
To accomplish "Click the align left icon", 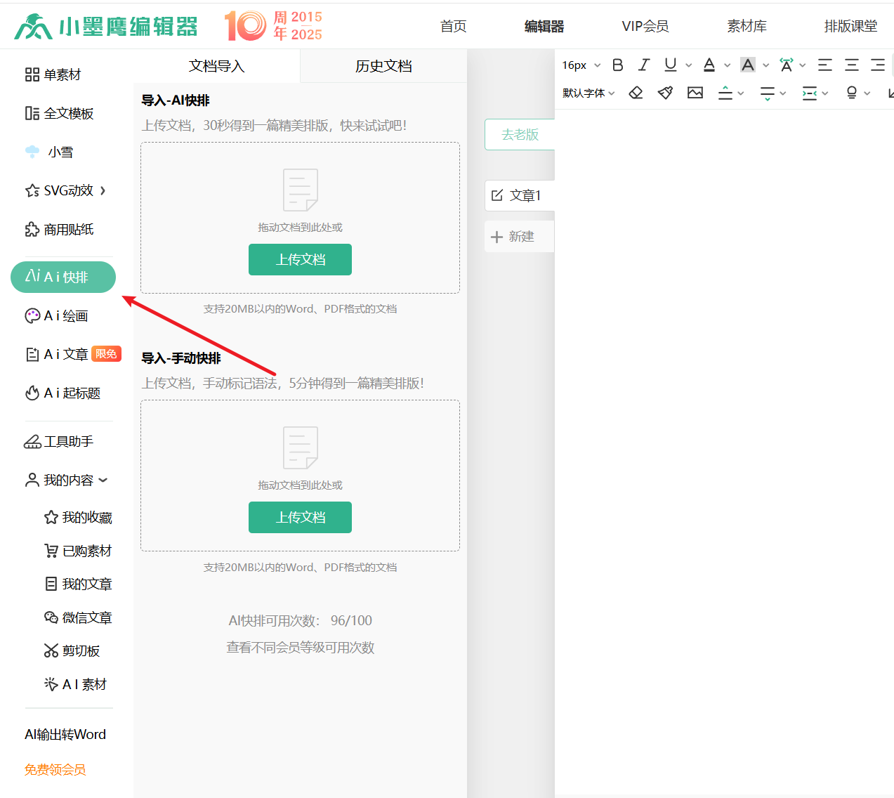I will coord(825,65).
